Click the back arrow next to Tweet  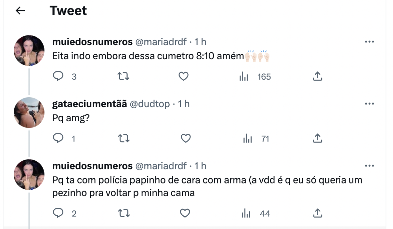coord(20,11)
